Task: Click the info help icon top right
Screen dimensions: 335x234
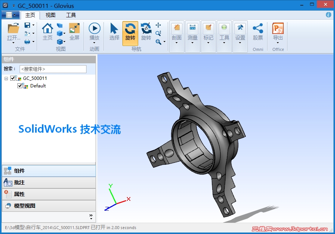Action: [328, 15]
